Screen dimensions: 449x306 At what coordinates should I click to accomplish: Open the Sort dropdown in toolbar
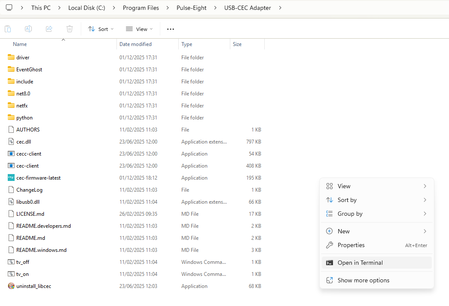pyautogui.click(x=101, y=29)
